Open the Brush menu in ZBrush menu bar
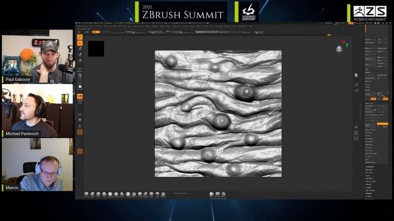The height and width of the screenshot is (221, 394). [86, 26]
